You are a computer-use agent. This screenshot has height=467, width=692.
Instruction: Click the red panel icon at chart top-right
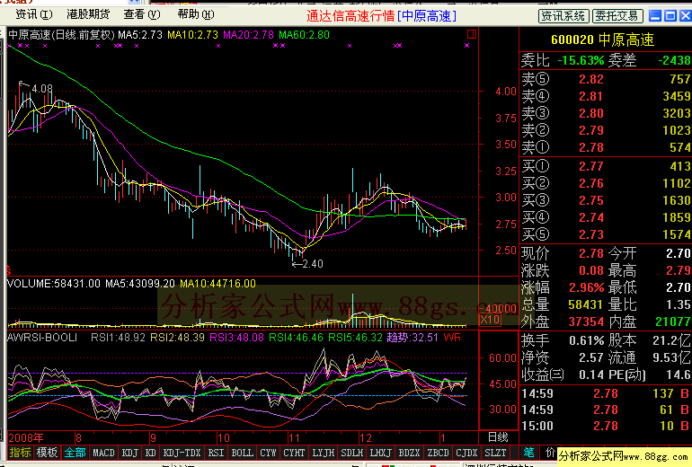471,34
